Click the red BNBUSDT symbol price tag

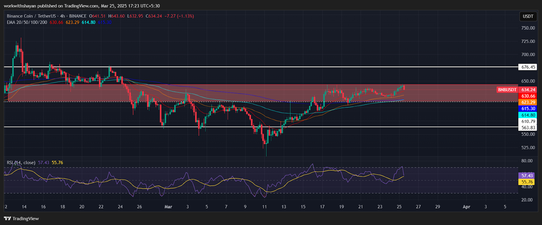pyautogui.click(x=507, y=90)
